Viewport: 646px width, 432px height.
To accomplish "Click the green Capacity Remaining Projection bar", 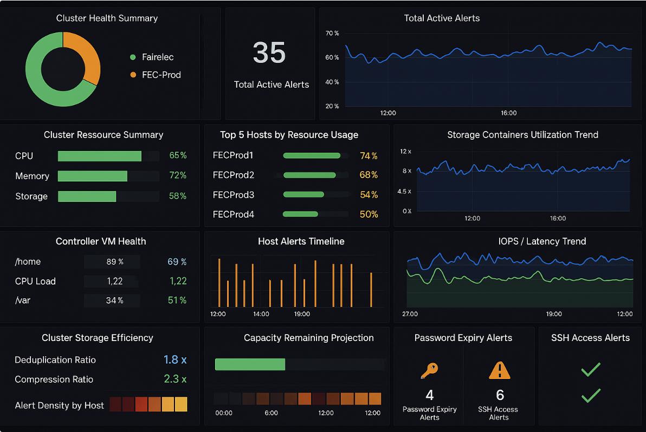I will 250,364.
